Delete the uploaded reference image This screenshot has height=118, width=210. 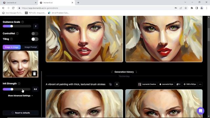pos(34,73)
